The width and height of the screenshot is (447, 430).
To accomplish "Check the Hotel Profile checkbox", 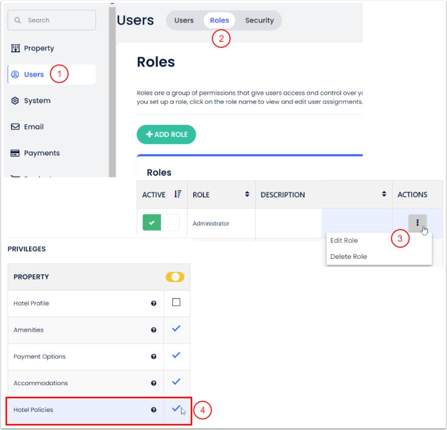I will click(x=176, y=303).
